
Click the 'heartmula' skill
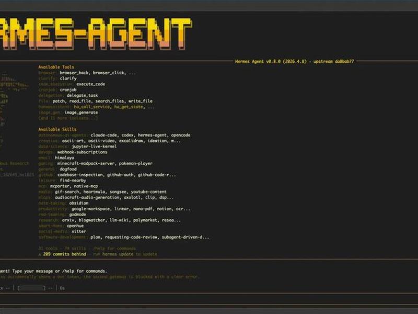click(x=94, y=192)
